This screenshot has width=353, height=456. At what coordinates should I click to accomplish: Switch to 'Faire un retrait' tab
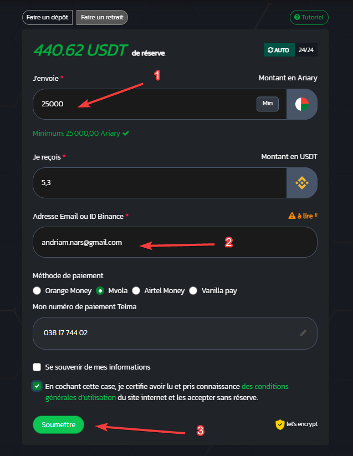pyautogui.click(x=102, y=17)
